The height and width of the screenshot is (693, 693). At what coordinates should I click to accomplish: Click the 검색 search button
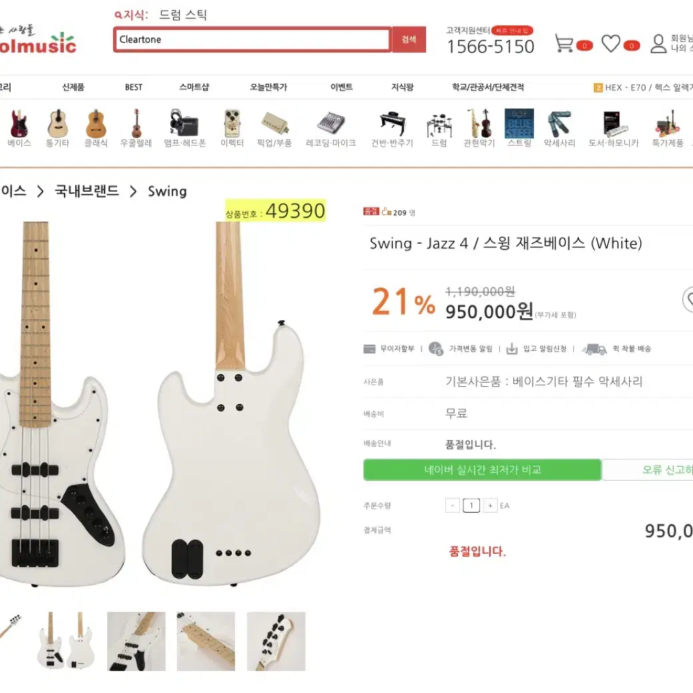[x=409, y=39]
